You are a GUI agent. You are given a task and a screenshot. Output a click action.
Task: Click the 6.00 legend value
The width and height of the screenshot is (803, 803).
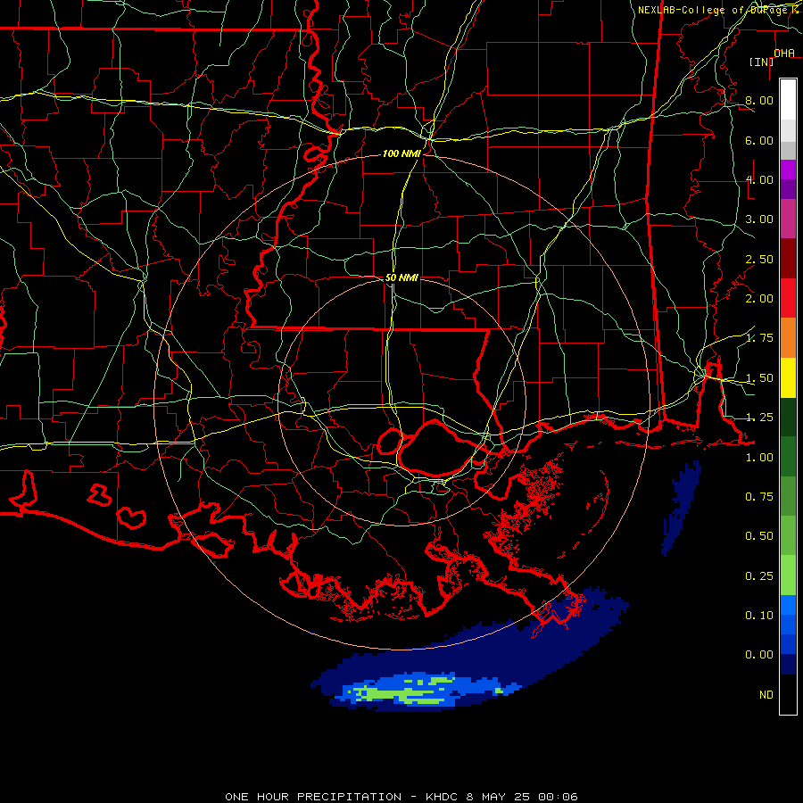[759, 140]
